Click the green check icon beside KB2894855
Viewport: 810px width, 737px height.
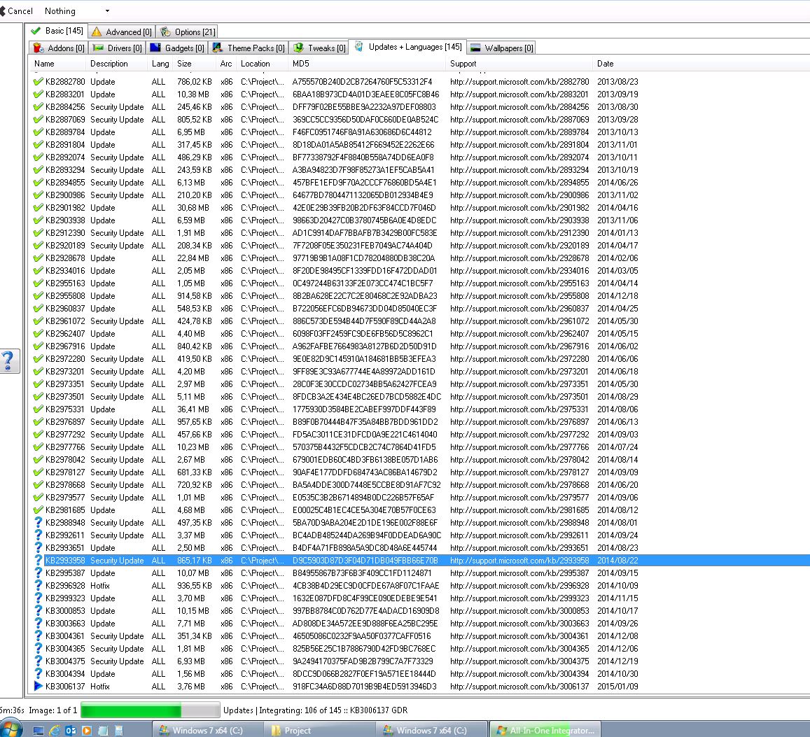coord(38,182)
